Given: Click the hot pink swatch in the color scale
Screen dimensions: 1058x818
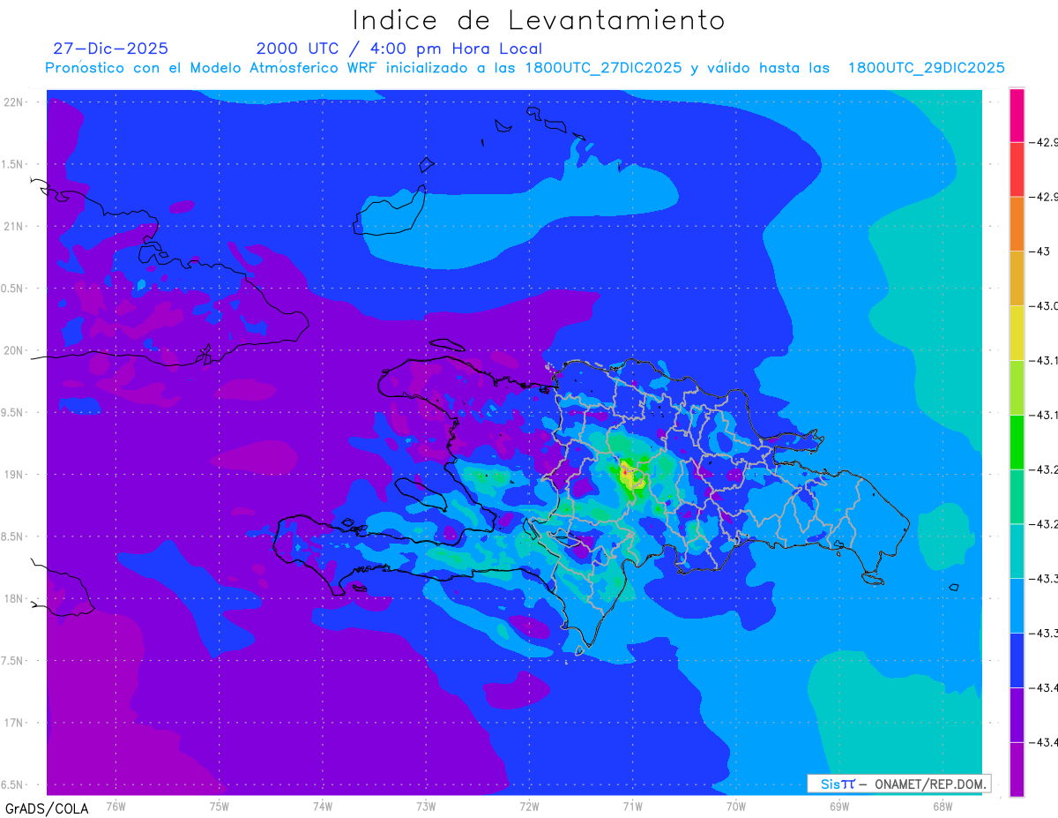Looking at the screenshot, I should pyautogui.click(x=1017, y=116).
